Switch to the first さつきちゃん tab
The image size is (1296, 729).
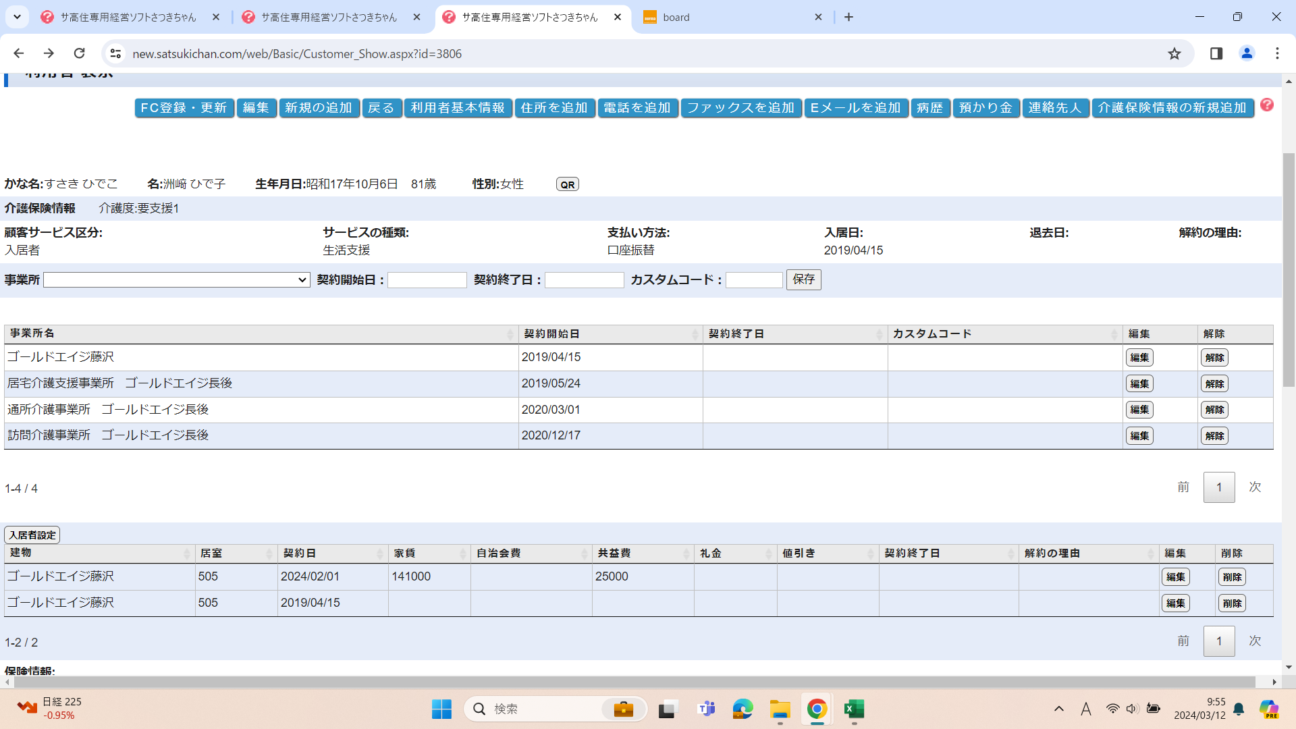pos(128,17)
